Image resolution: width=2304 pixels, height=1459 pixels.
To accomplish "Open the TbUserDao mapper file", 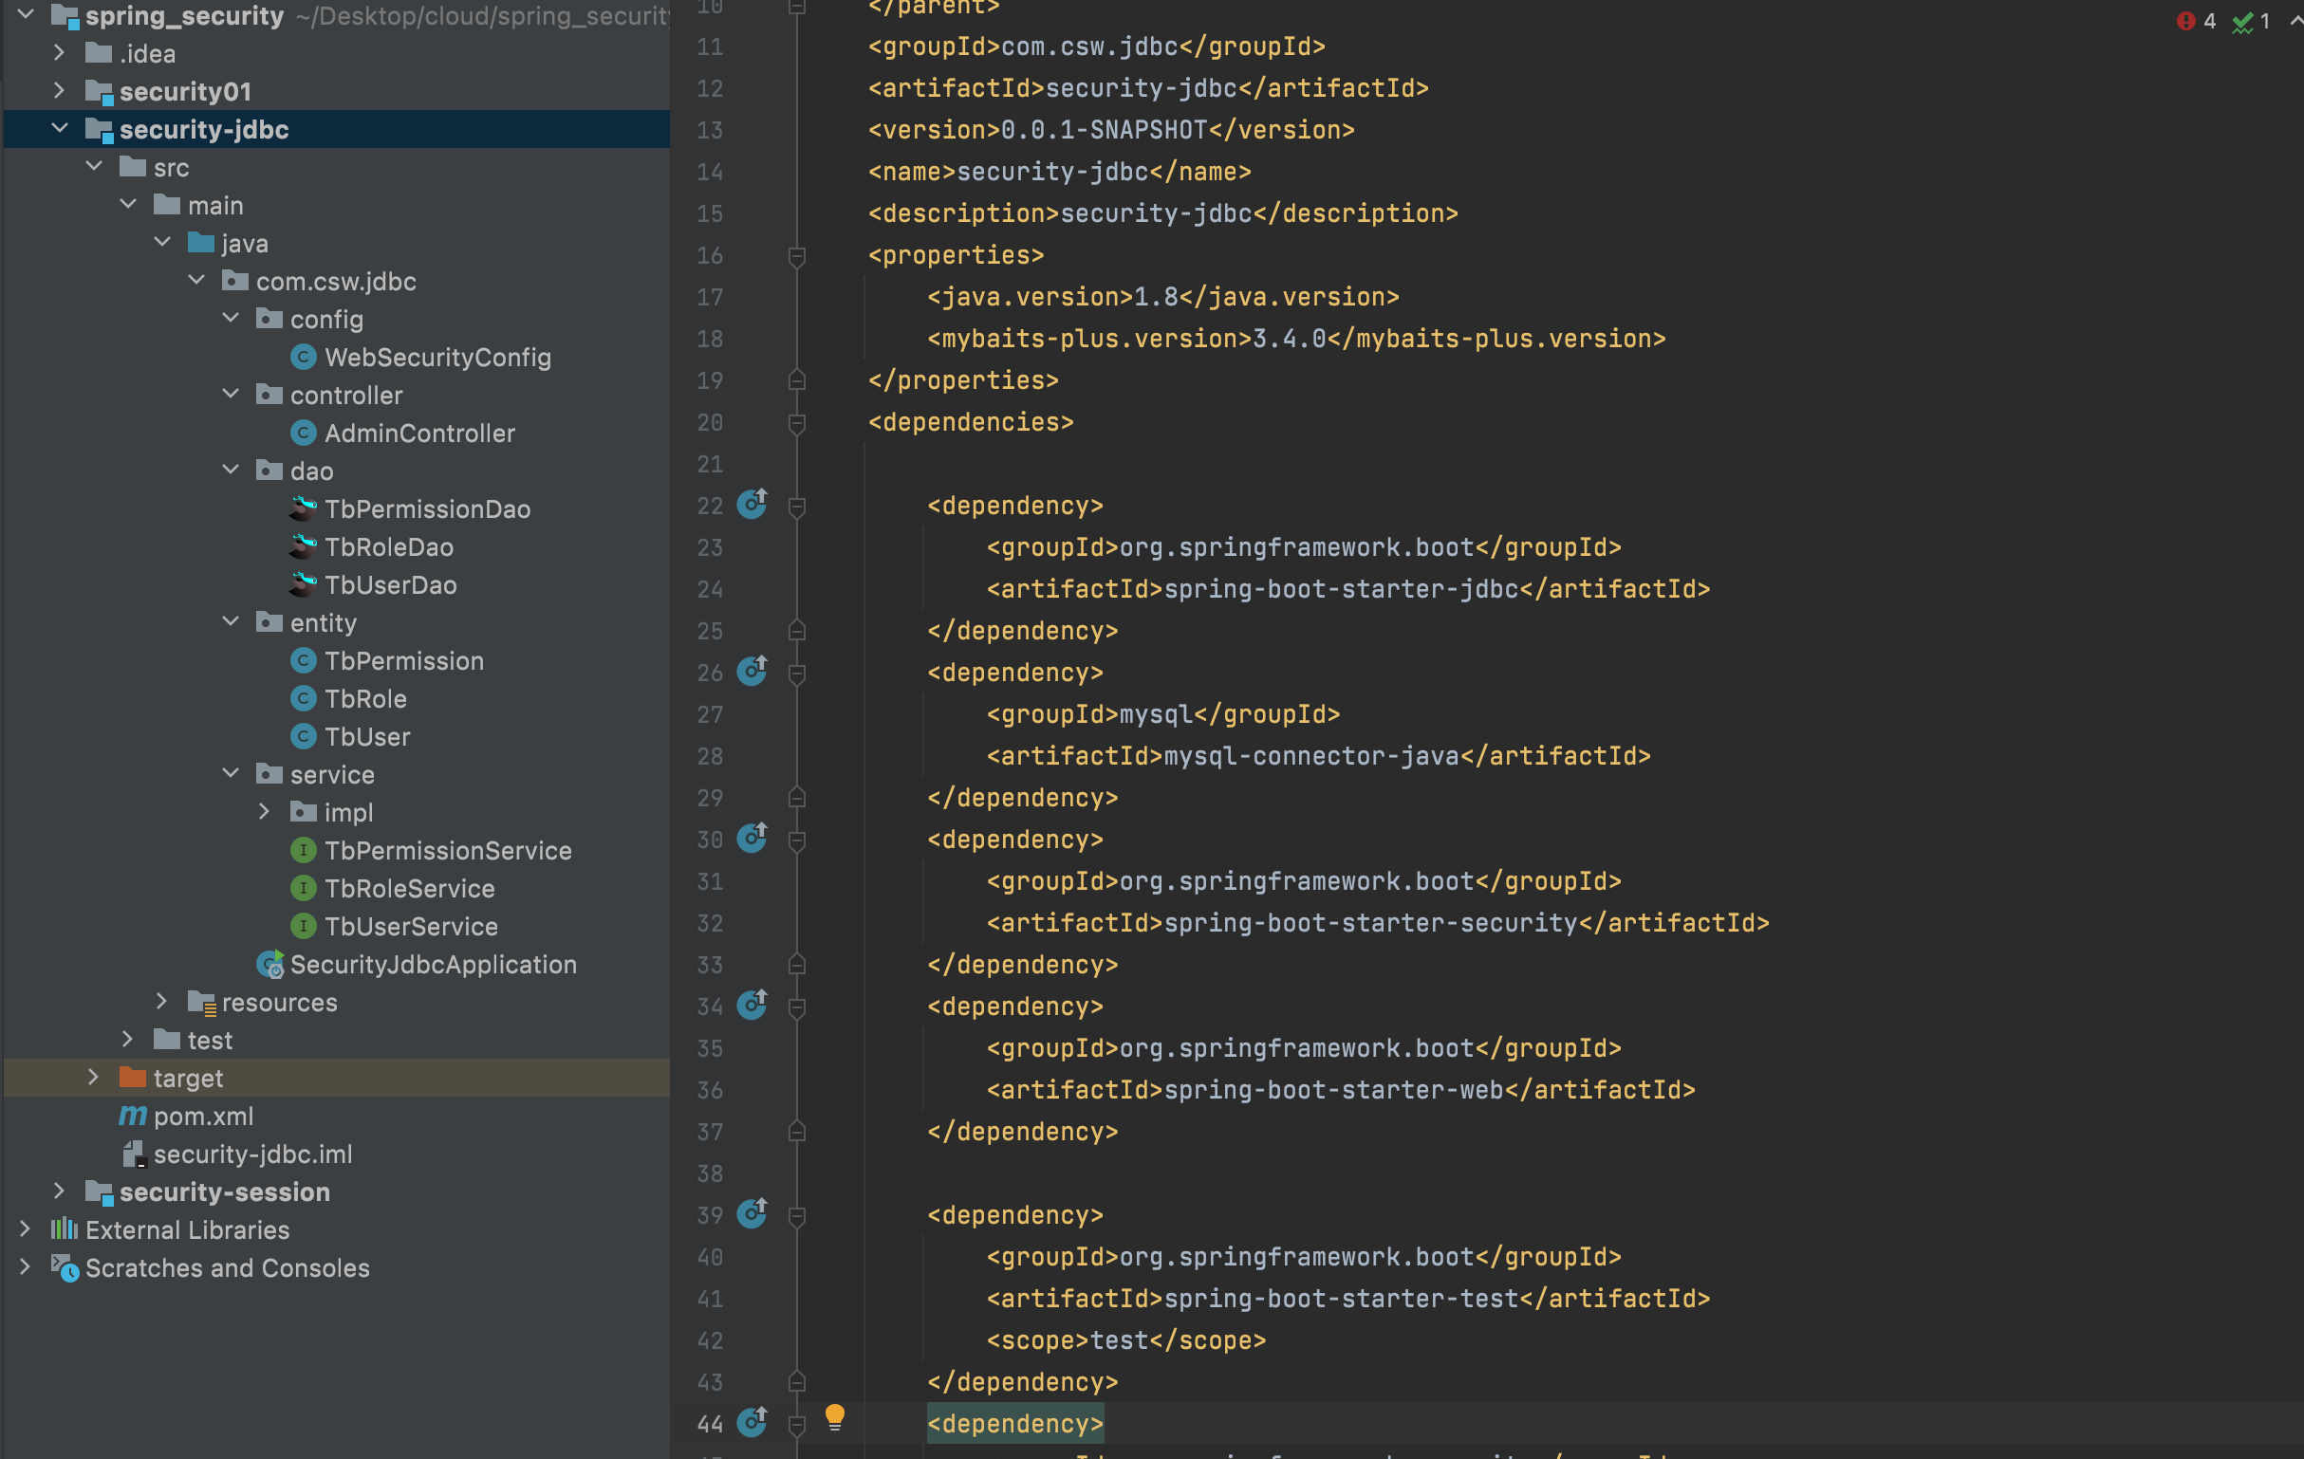I will pos(389,584).
